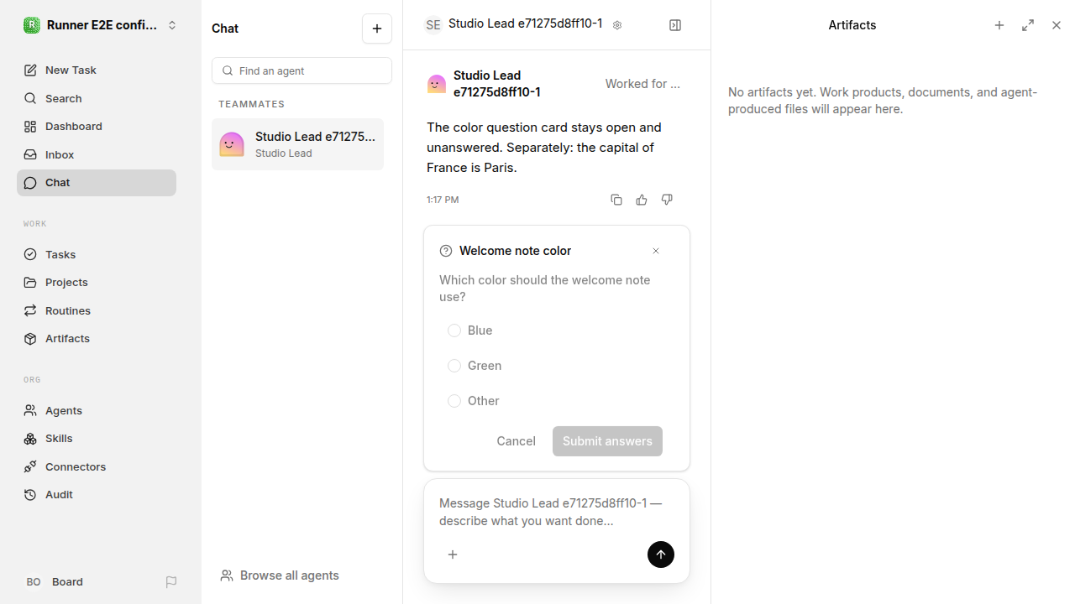Viewport: 1075px width, 604px height.
Task: Send the message with the arrow button
Action: [x=661, y=555]
